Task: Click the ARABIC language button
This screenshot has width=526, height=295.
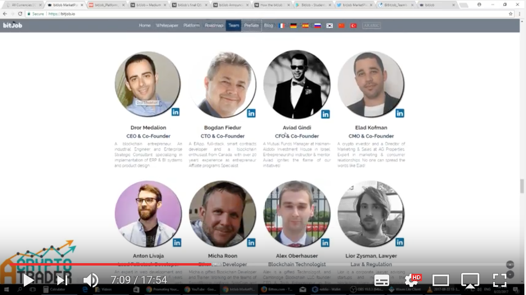Action: click(372, 25)
